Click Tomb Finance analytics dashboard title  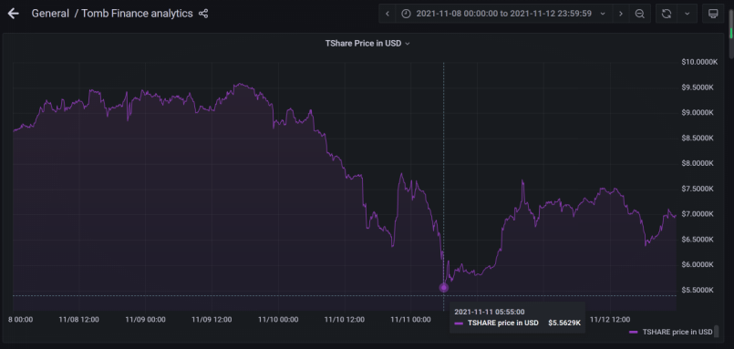click(x=137, y=14)
